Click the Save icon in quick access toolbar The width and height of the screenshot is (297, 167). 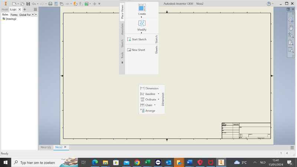[28, 4]
